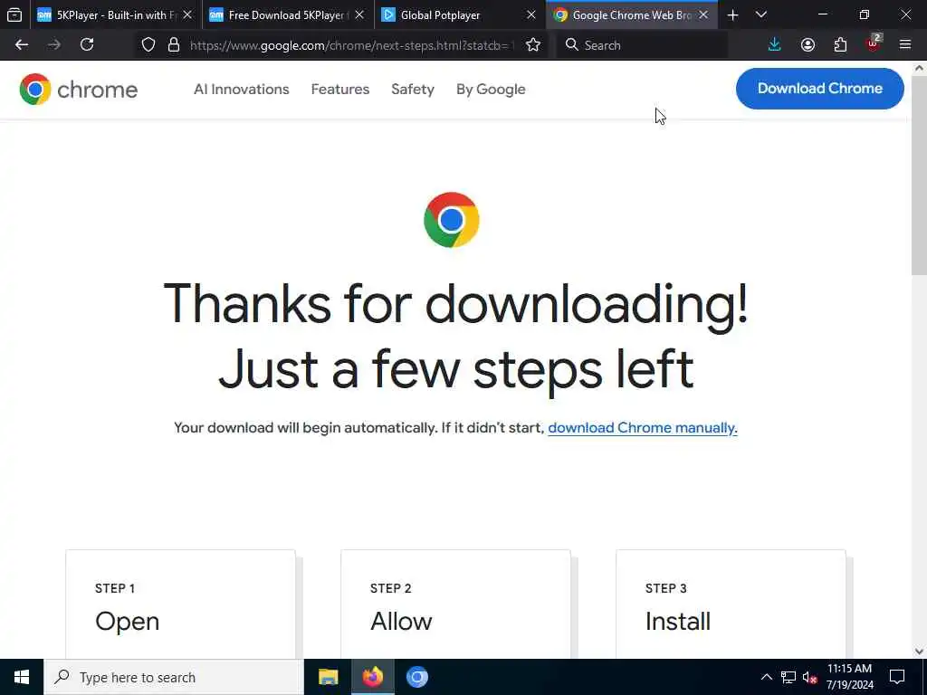927x695 pixels.
Task: Open the Firefox downloads panel
Action: pyautogui.click(x=774, y=45)
